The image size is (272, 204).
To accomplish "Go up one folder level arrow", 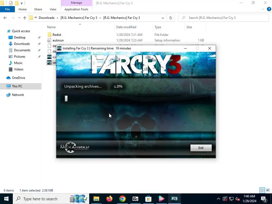I will pos(25,18).
